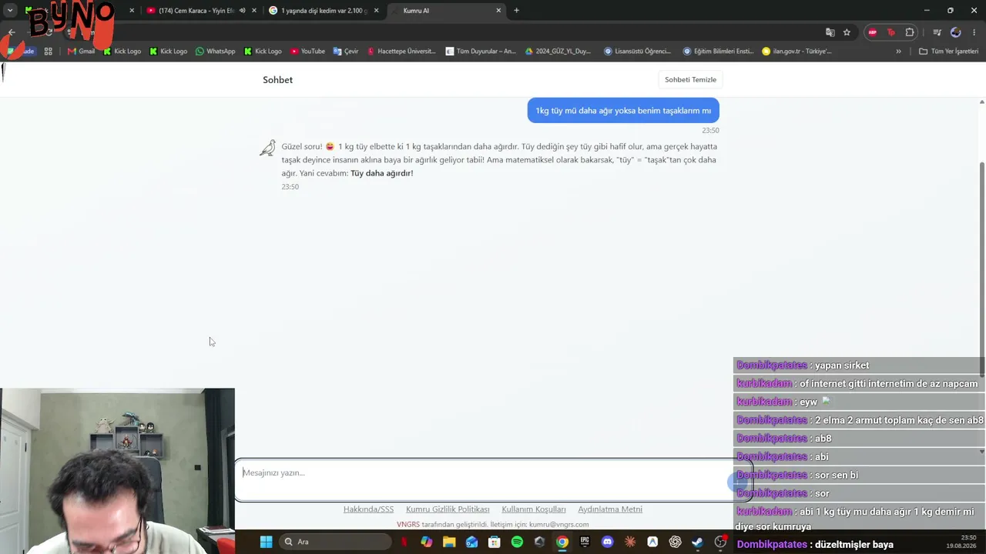Image resolution: width=986 pixels, height=554 pixels.
Task: Click the Ara search box on taskbar
Action: point(334,542)
